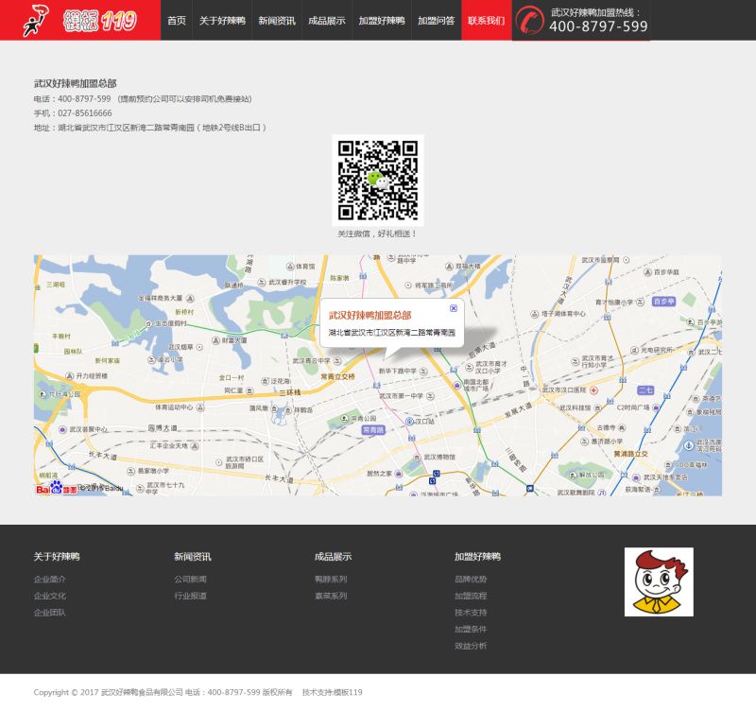Click the 模板119 site logo
The height and width of the screenshot is (710, 756).
[x=80, y=20]
